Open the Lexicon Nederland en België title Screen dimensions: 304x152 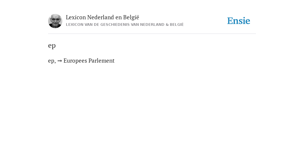(102, 17)
